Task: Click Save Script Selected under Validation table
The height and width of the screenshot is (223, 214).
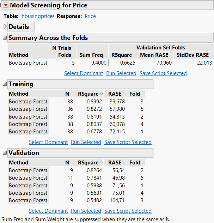Action: pyautogui.click(x=128, y=211)
